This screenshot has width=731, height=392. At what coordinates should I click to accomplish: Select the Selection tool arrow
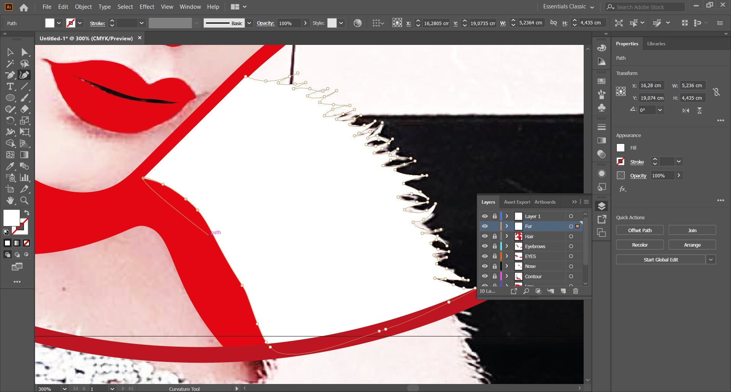pyautogui.click(x=10, y=52)
